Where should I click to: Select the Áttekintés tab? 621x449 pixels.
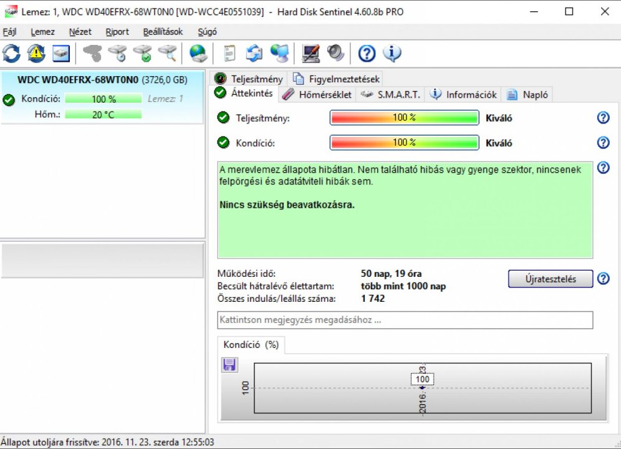point(244,94)
